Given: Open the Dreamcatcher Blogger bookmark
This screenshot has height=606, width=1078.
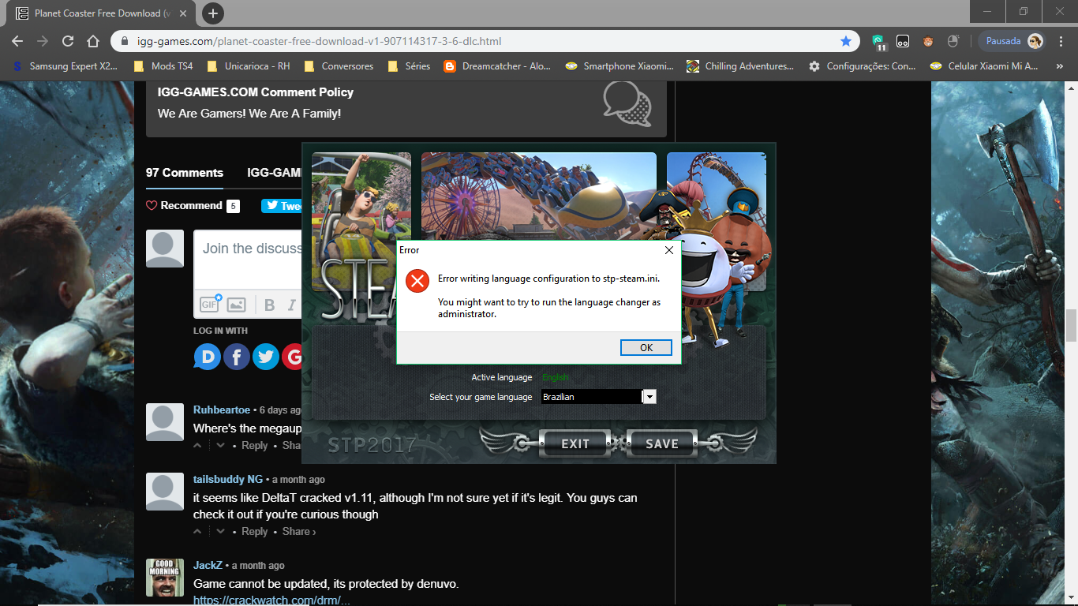Looking at the screenshot, I should (497, 66).
